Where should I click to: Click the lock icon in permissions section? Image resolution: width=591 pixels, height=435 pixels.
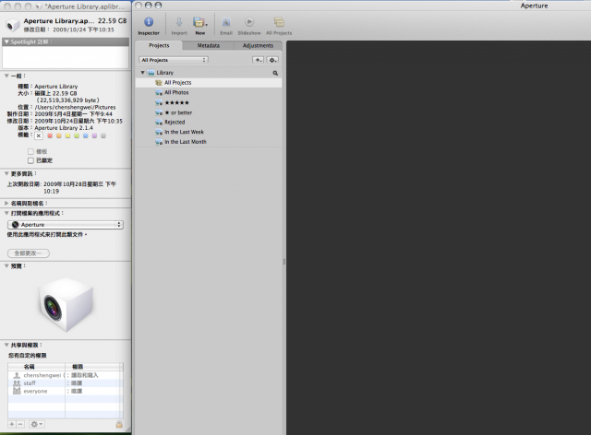click(x=119, y=423)
